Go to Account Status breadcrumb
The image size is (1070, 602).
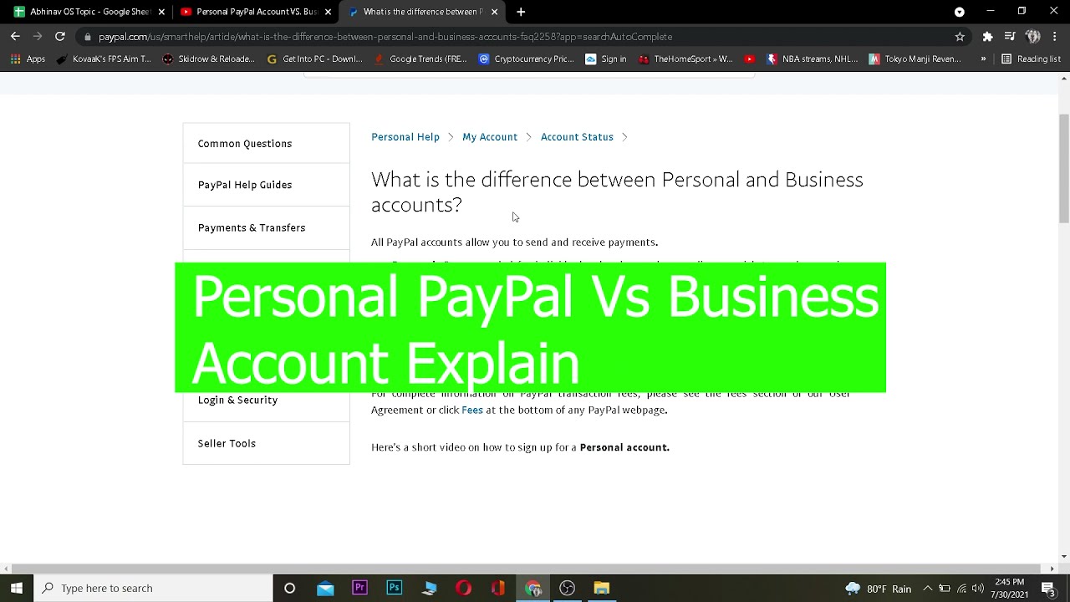click(x=577, y=137)
